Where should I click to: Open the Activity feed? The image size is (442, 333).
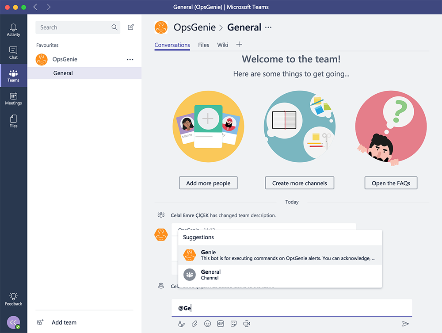13,30
